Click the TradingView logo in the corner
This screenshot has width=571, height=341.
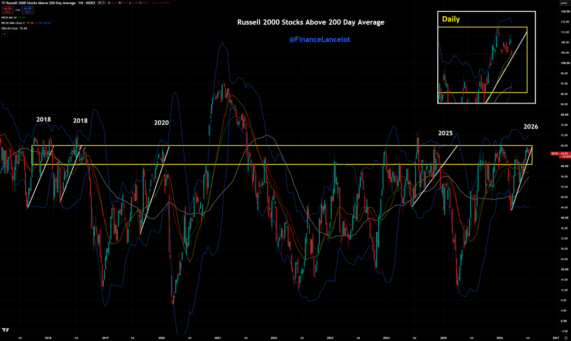point(6,330)
